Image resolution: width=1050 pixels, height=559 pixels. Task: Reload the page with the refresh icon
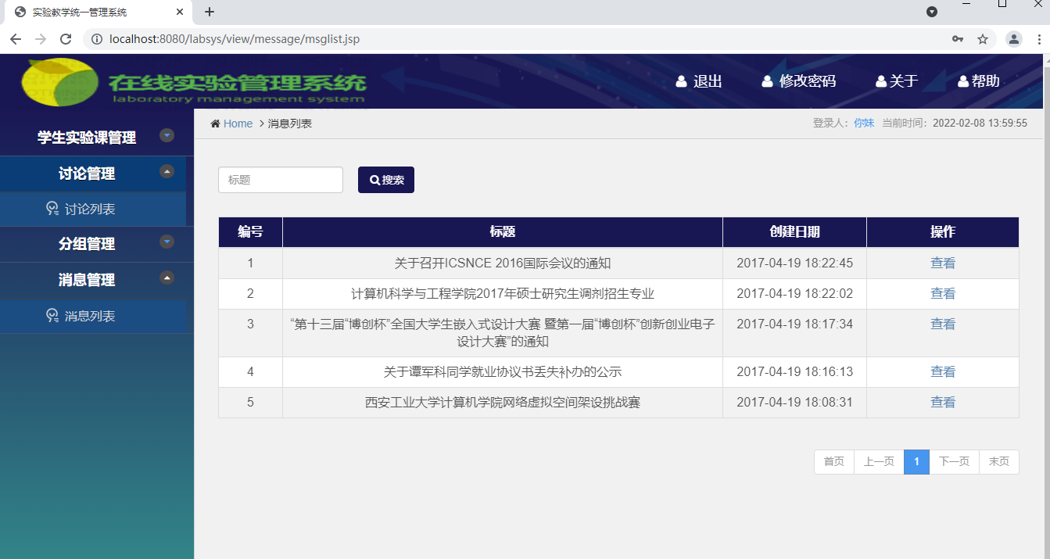click(x=66, y=39)
